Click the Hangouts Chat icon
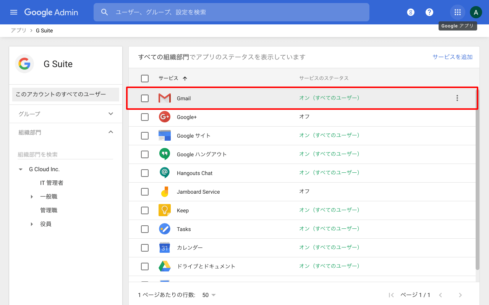 point(165,173)
